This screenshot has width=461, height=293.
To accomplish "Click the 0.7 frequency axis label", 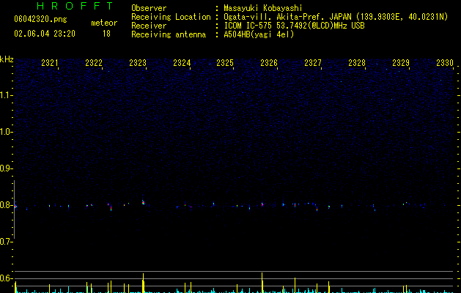I will (6, 242).
